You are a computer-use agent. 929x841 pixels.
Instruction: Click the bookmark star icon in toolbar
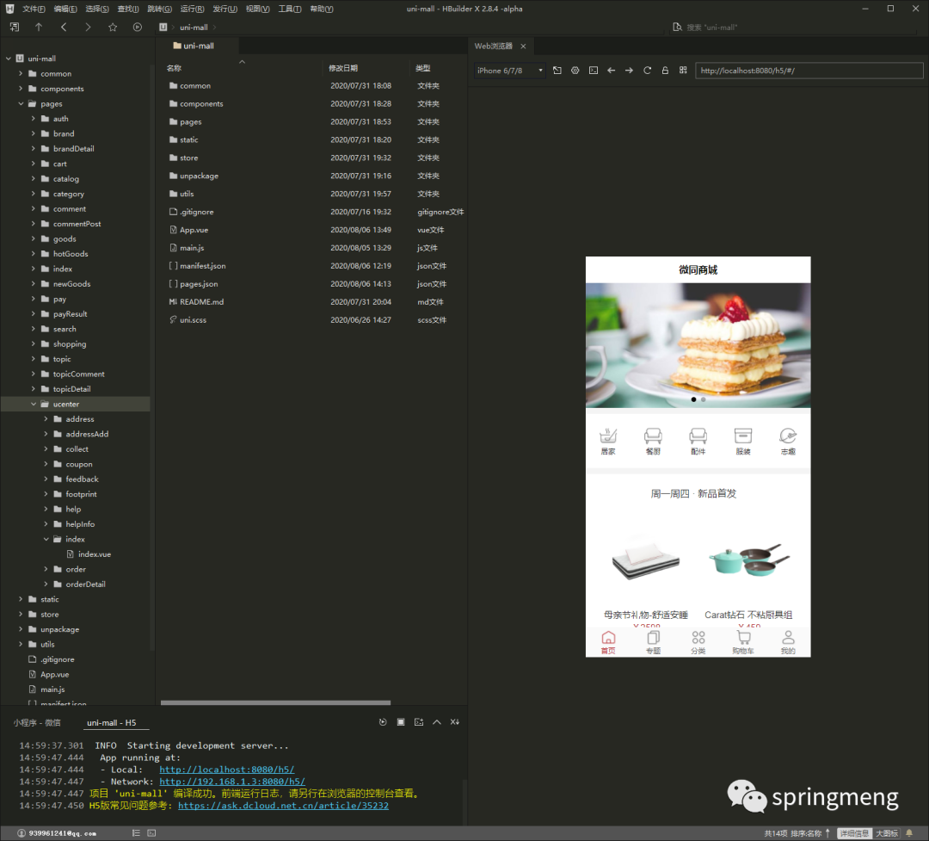(113, 28)
